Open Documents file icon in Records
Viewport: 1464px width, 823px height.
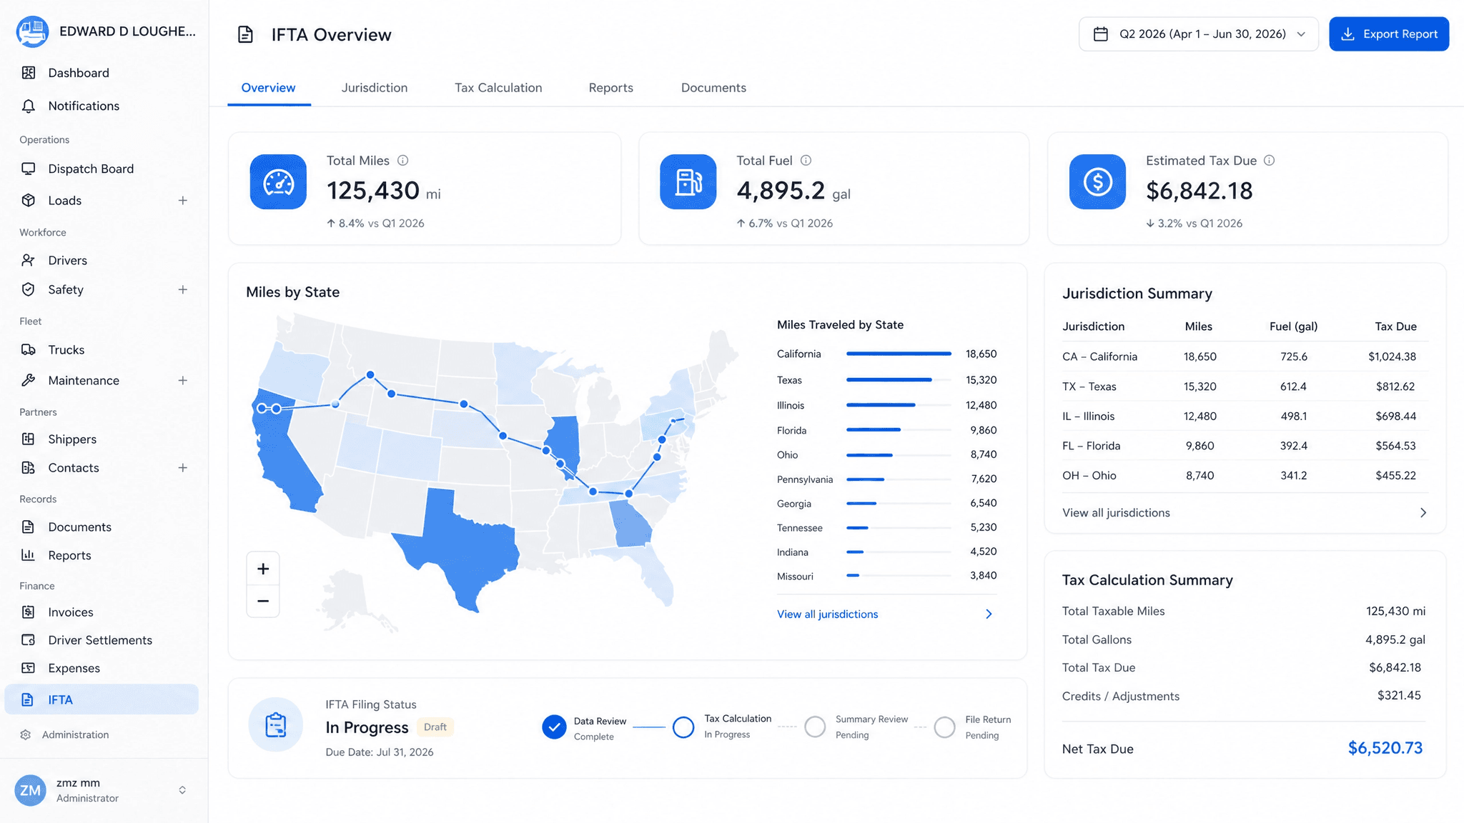click(x=29, y=527)
